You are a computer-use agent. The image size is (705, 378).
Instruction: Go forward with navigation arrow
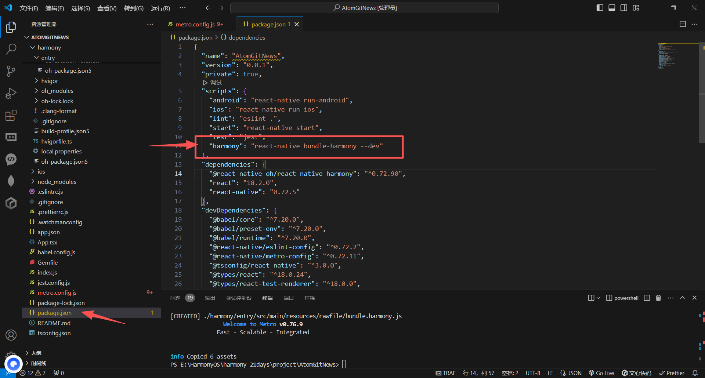click(x=220, y=8)
